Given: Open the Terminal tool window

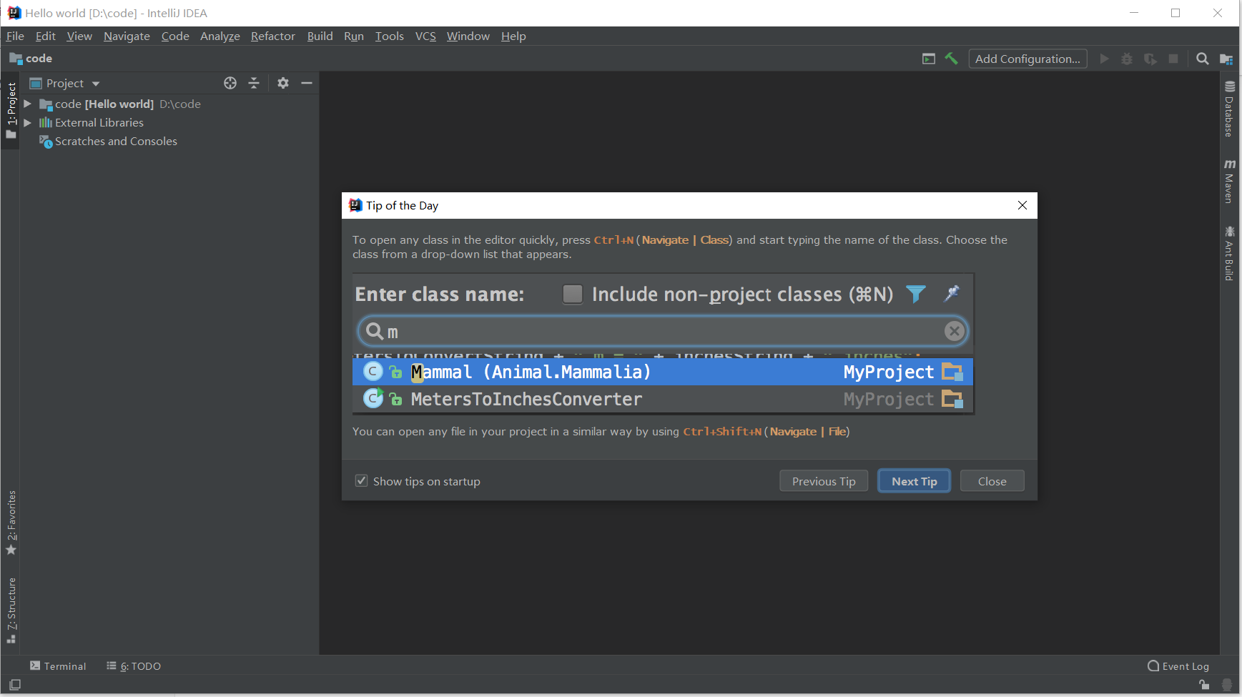Looking at the screenshot, I should click(58, 666).
